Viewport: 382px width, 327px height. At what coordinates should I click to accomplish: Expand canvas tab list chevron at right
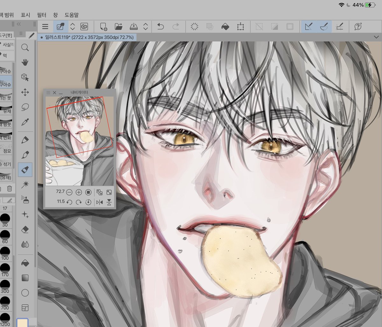[x=377, y=37]
